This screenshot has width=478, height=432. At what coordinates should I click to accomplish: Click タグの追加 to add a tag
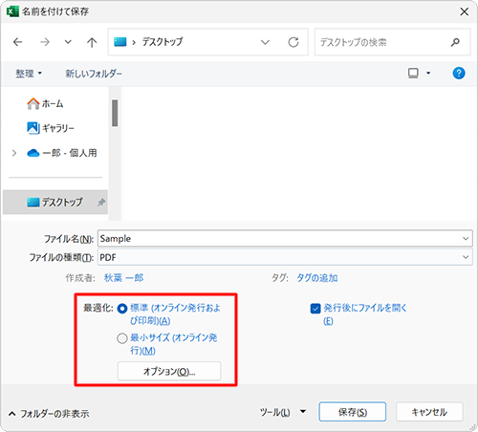tap(317, 278)
